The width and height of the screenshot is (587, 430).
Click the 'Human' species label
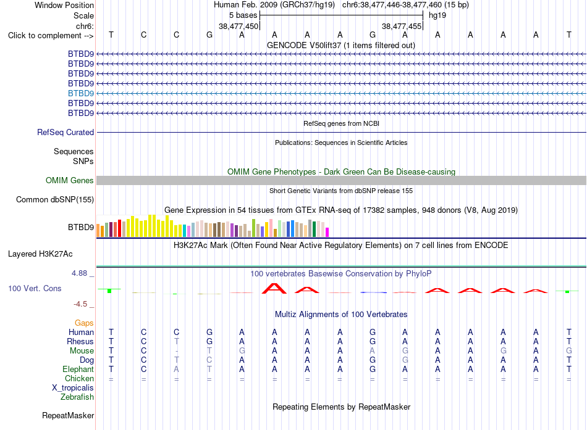(81, 333)
